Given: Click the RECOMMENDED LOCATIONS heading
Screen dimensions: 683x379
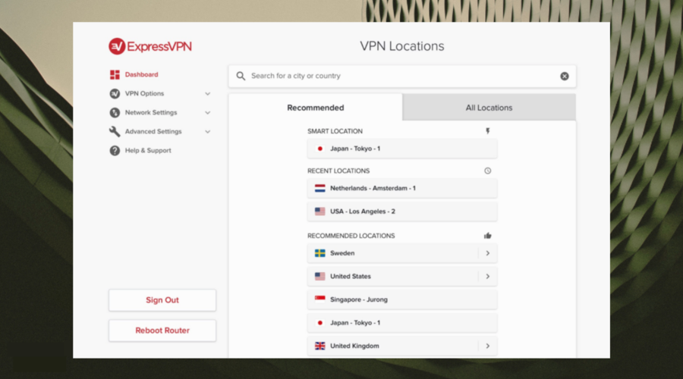Looking at the screenshot, I should point(351,236).
